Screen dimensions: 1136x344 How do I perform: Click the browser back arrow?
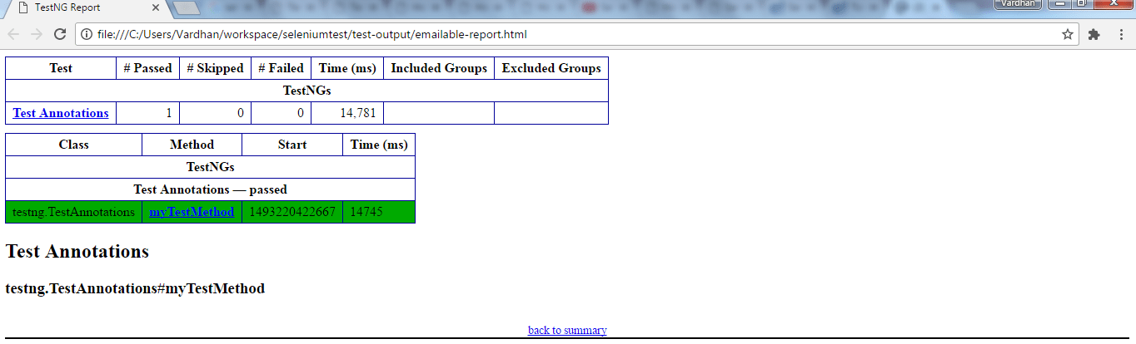click(x=13, y=34)
